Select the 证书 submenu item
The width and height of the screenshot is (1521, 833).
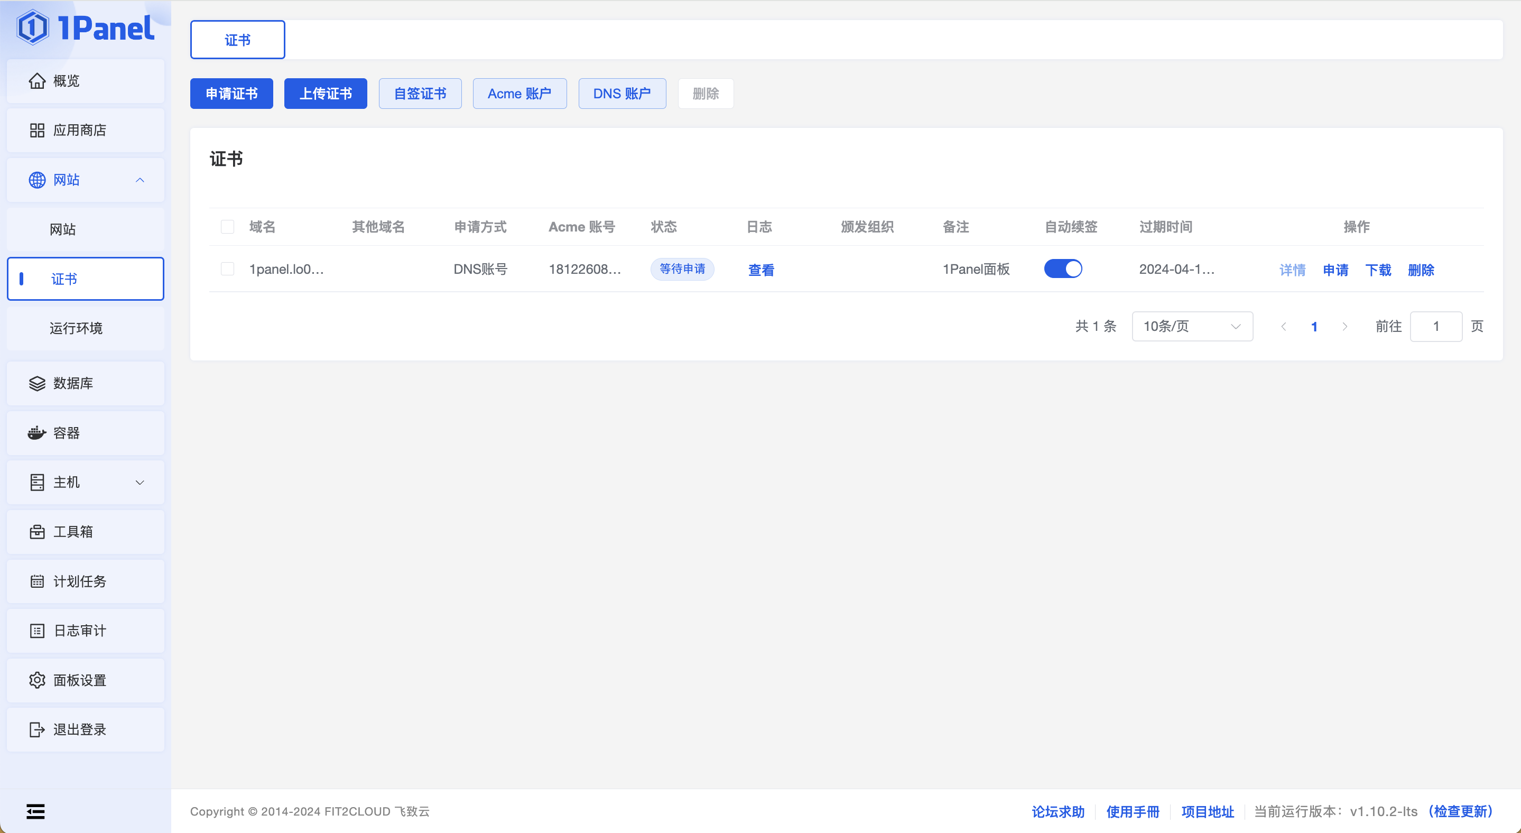[86, 279]
